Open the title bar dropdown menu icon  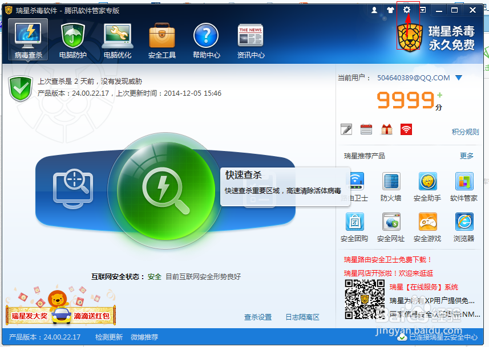coord(423,10)
